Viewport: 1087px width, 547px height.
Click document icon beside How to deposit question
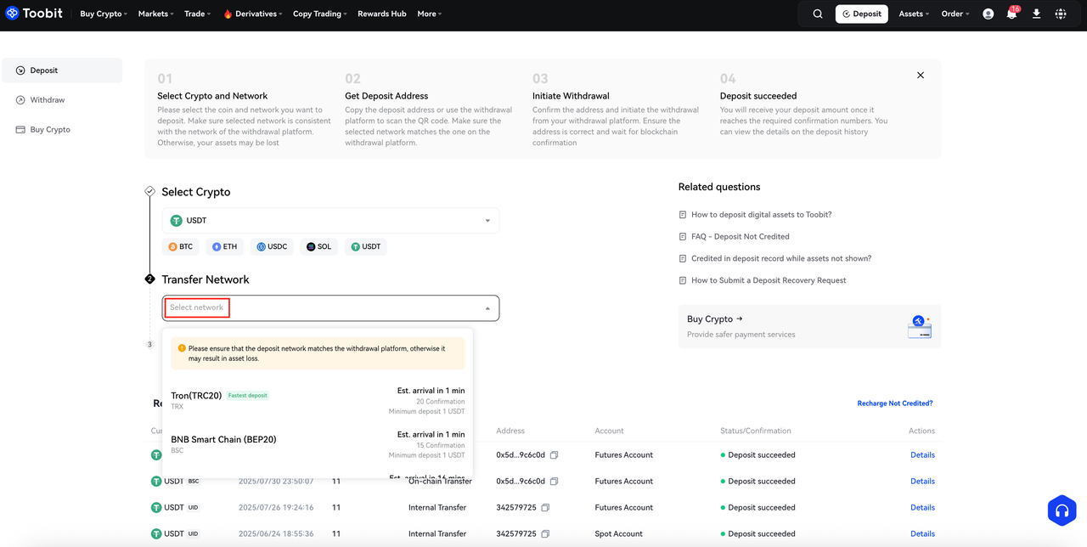pyautogui.click(x=683, y=215)
